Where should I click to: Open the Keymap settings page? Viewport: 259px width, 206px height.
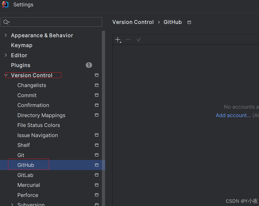(22, 45)
